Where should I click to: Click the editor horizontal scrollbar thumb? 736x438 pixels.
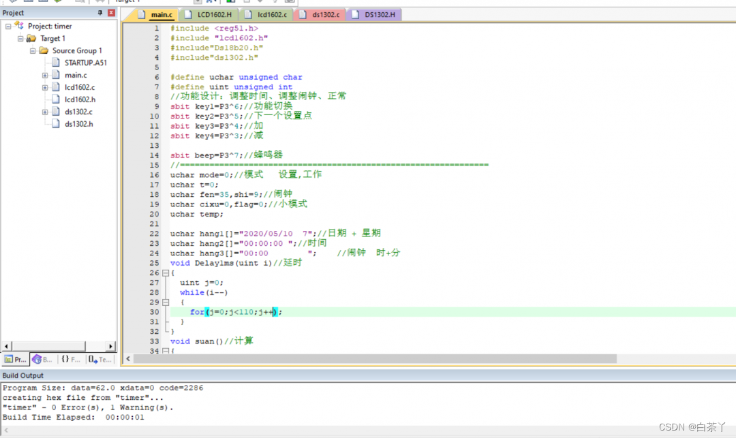[375, 359]
